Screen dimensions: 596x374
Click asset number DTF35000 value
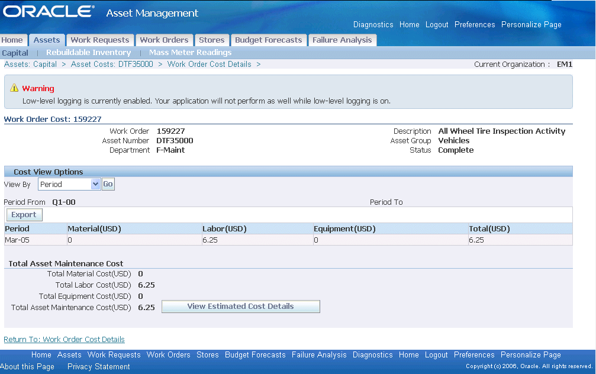pos(175,141)
